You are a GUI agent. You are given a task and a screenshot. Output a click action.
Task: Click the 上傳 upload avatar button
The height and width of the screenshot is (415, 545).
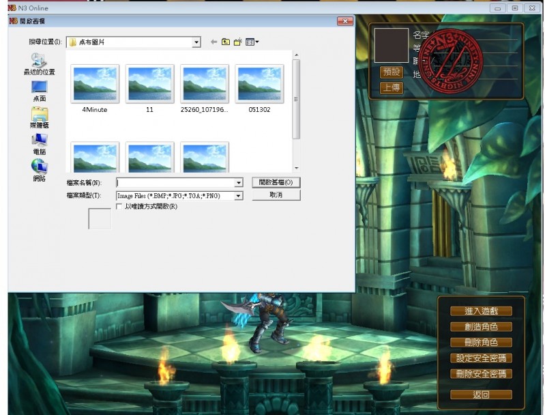coord(392,87)
